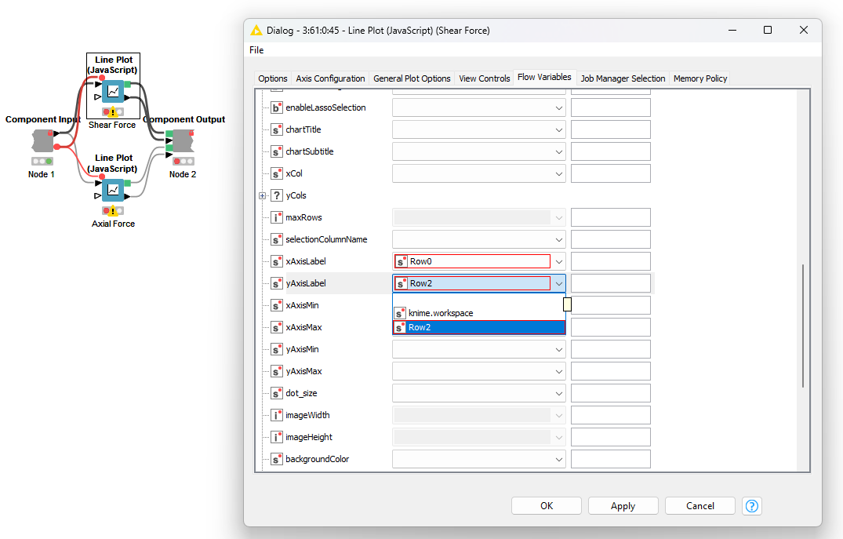Click the new variable name field for backgroundColor
The width and height of the screenshot is (843, 539).
click(610, 459)
